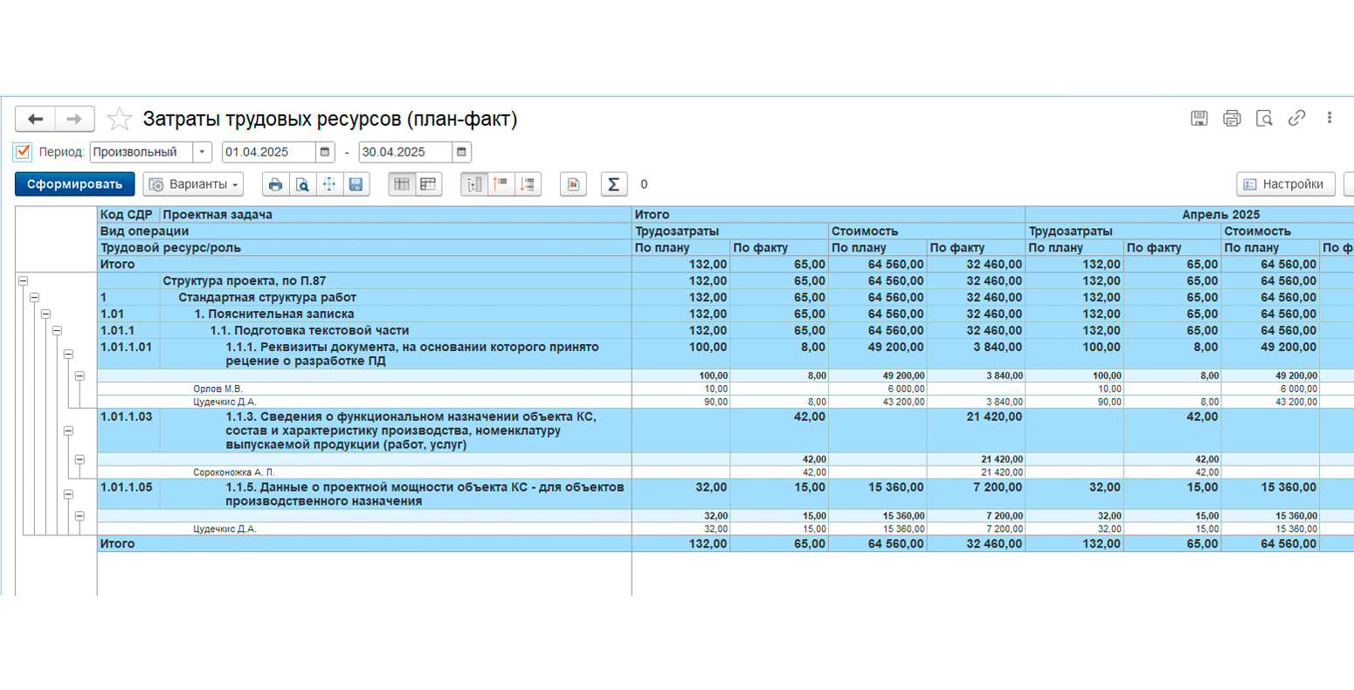Click the sum (Σ) button
The image size is (1354, 690).
click(x=613, y=184)
